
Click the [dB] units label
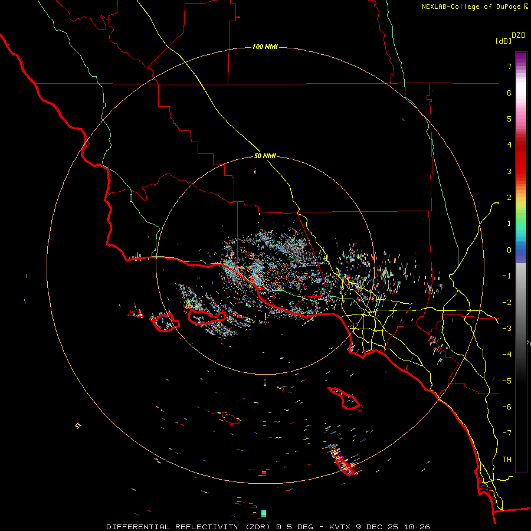coord(503,41)
